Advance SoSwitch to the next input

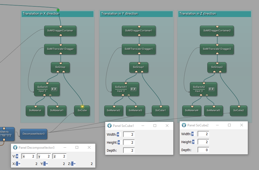(56, 89)
